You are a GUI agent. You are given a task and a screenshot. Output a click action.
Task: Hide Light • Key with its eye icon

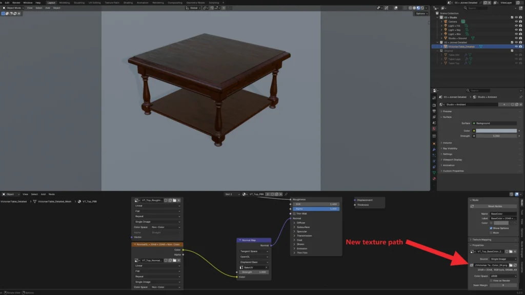click(x=516, y=30)
